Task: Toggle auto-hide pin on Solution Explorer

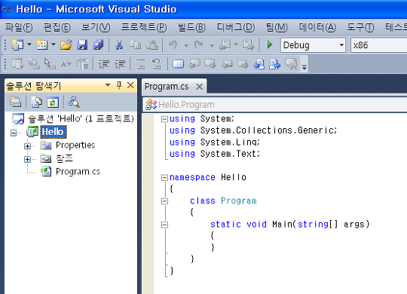Action: tap(119, 85)
